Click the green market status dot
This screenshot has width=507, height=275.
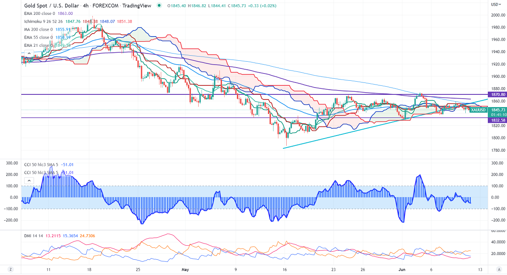pos(159,6)
